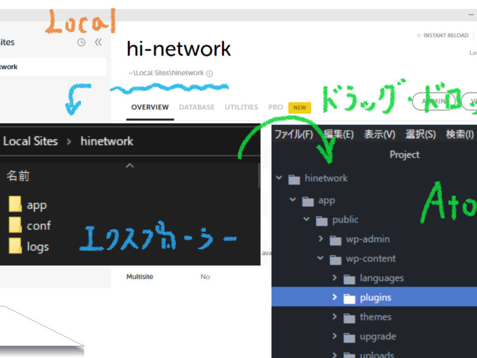Collapse the public folder in Atom tree
The width and height of the screenshot is (477, 358).
306,219
